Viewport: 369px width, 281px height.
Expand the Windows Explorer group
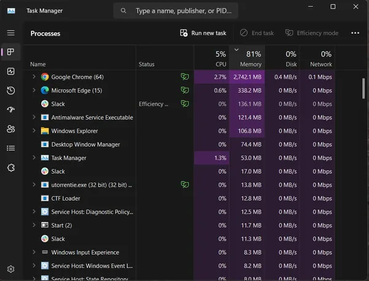pyautogui.click(x=34, y=131)
